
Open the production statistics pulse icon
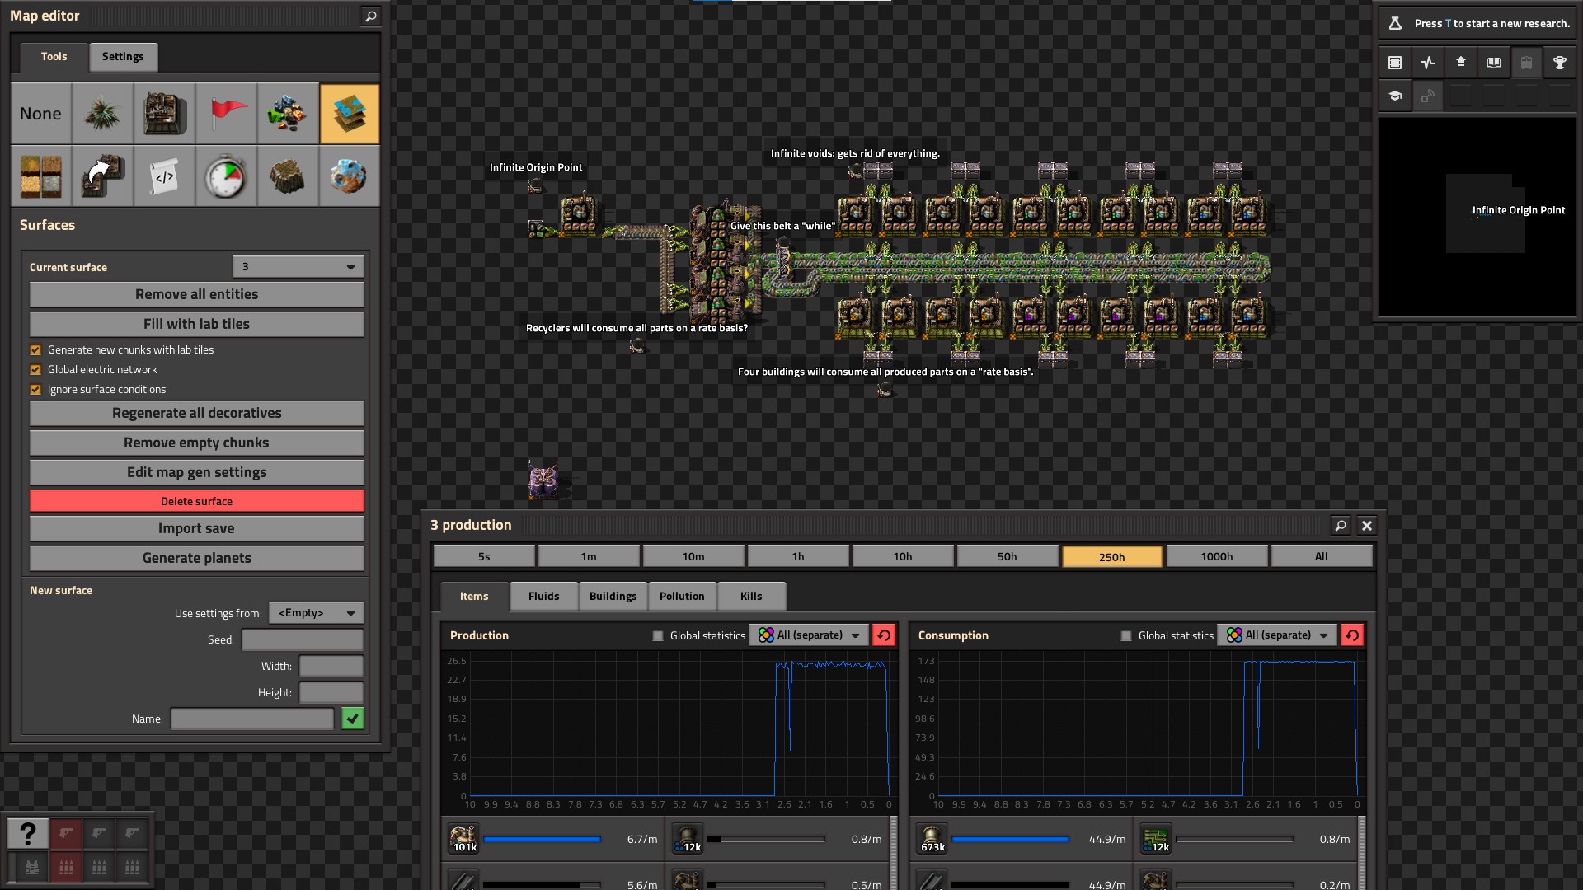(x=1428, y=63)
